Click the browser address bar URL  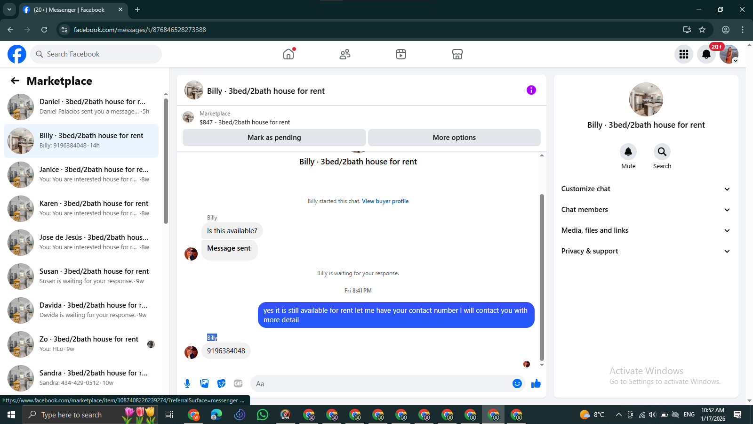tap(140, 30)
